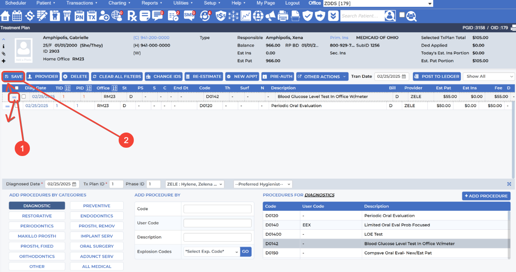Toggle the select-all checkbox in table header
The width and height of the screenshot is (516, 272).
(17, 88)
